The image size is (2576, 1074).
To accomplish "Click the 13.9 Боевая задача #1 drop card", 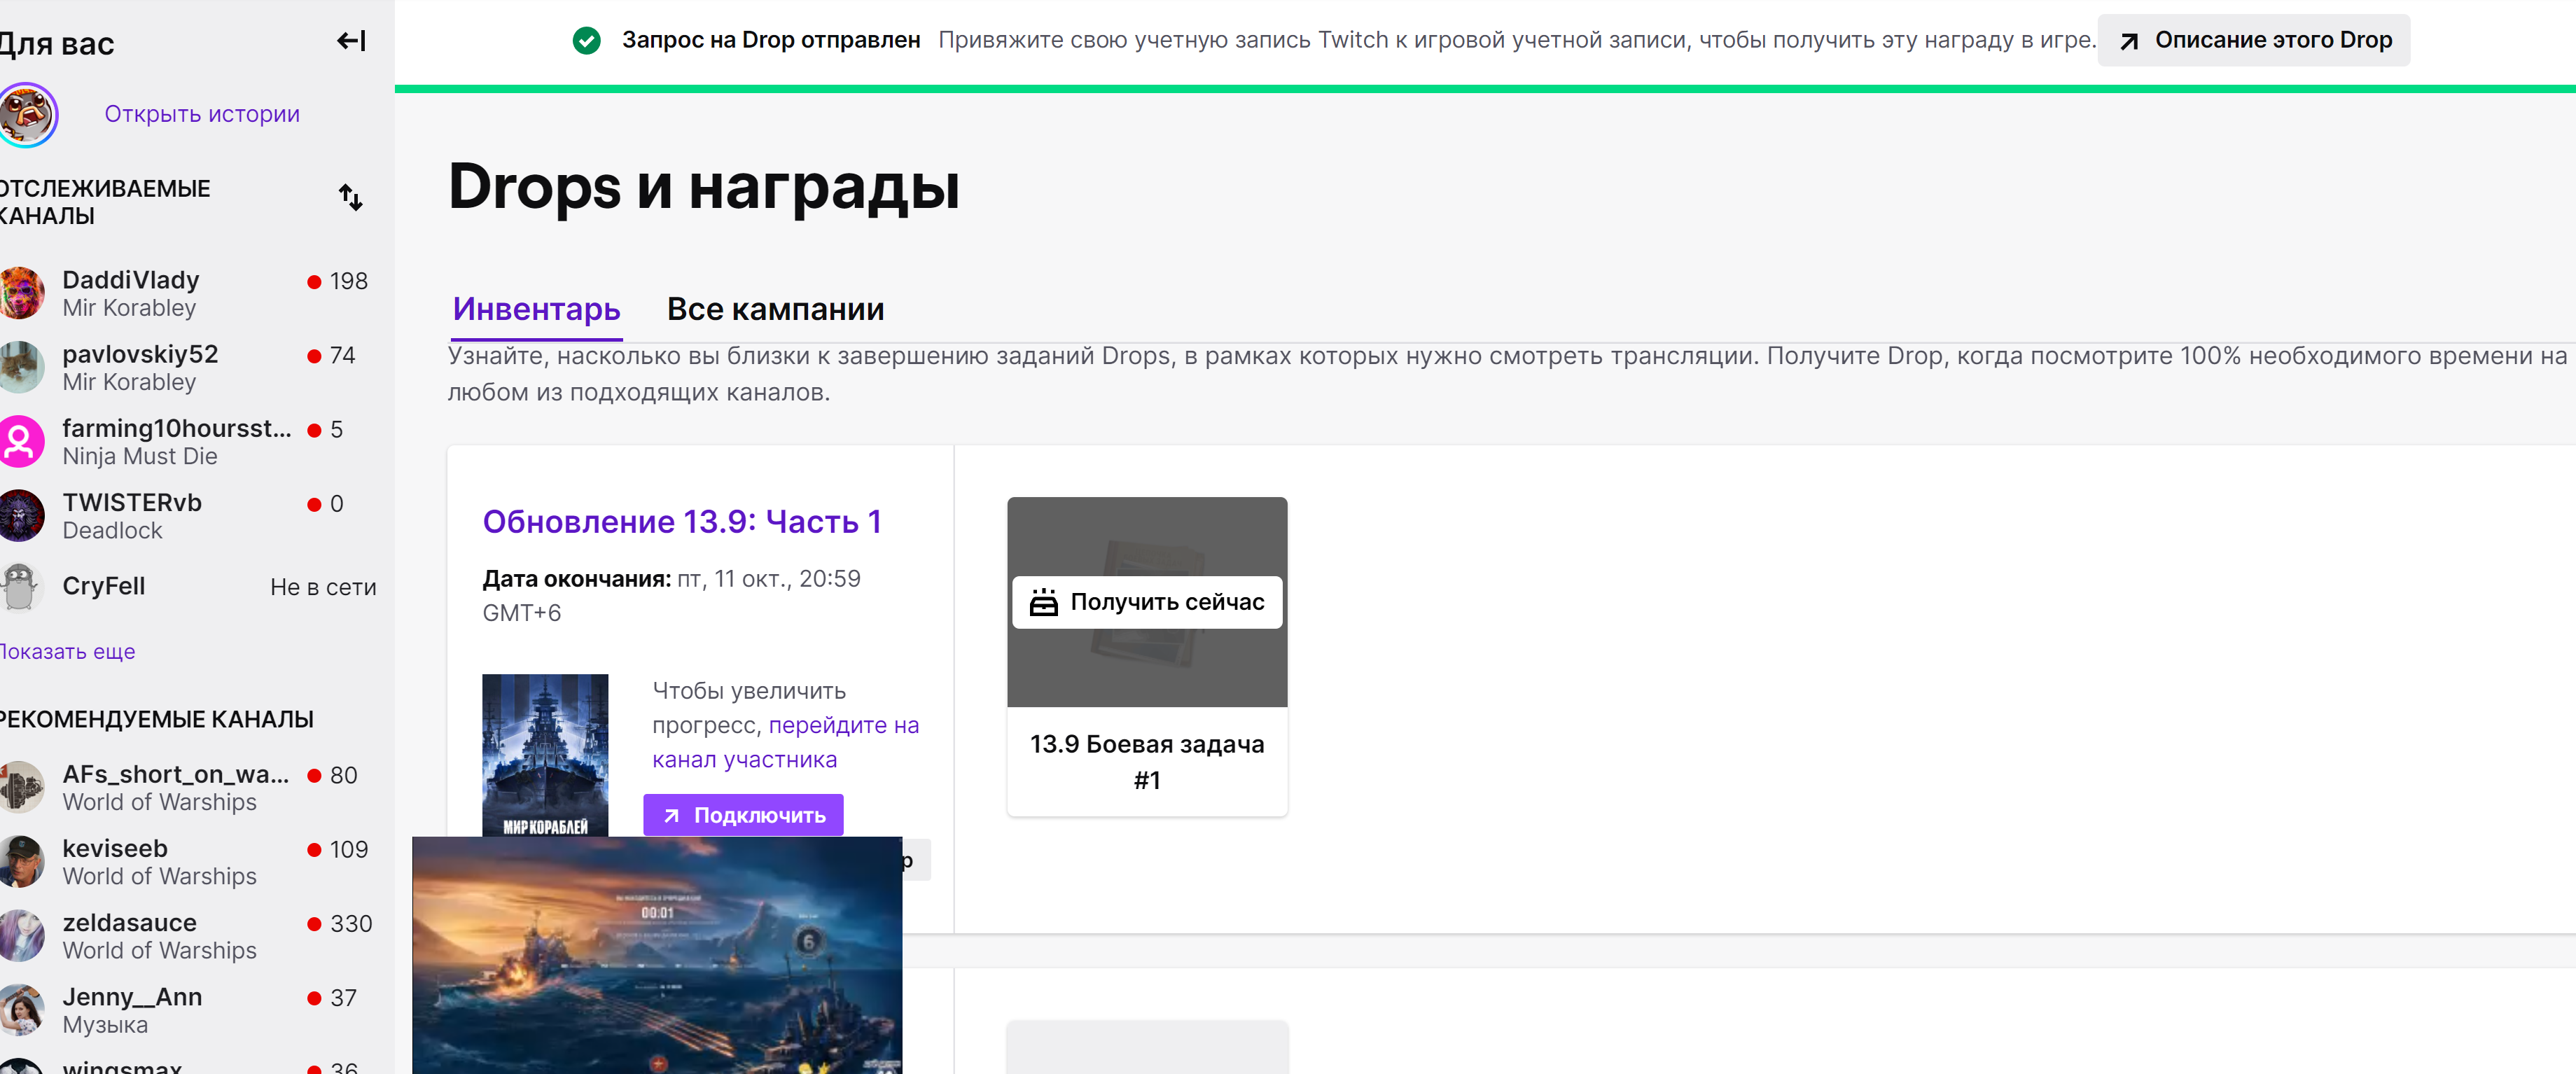I will (1147, 656).
